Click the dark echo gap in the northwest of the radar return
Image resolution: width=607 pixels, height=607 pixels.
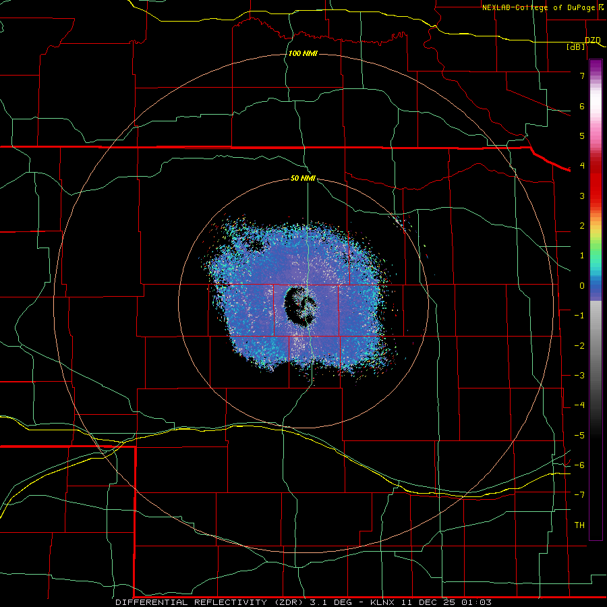point(256,244)
